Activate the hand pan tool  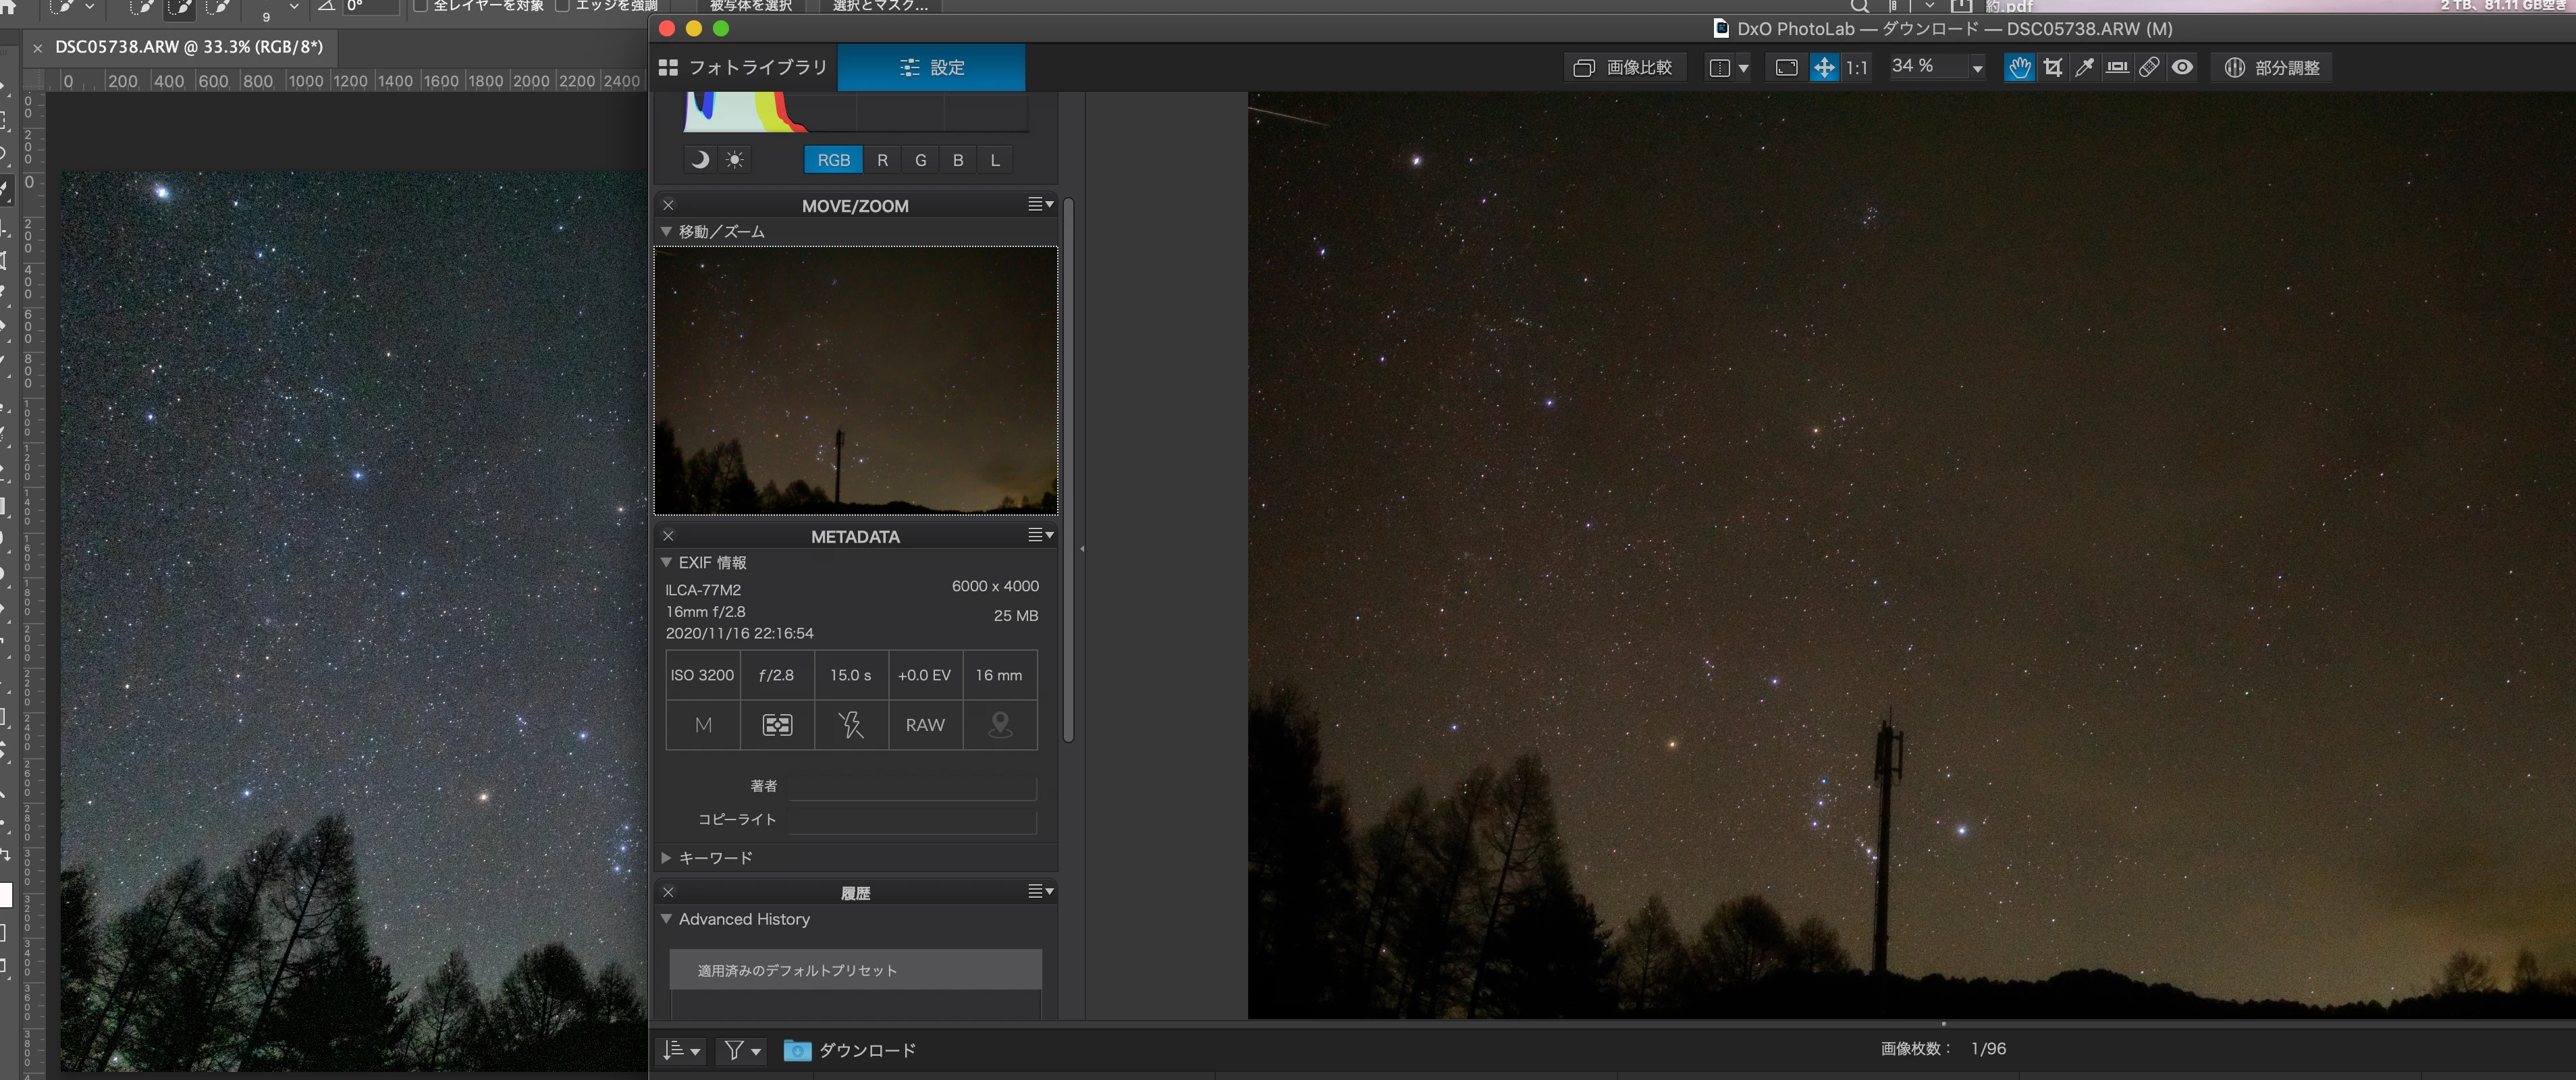click(x=2019, y=67)
